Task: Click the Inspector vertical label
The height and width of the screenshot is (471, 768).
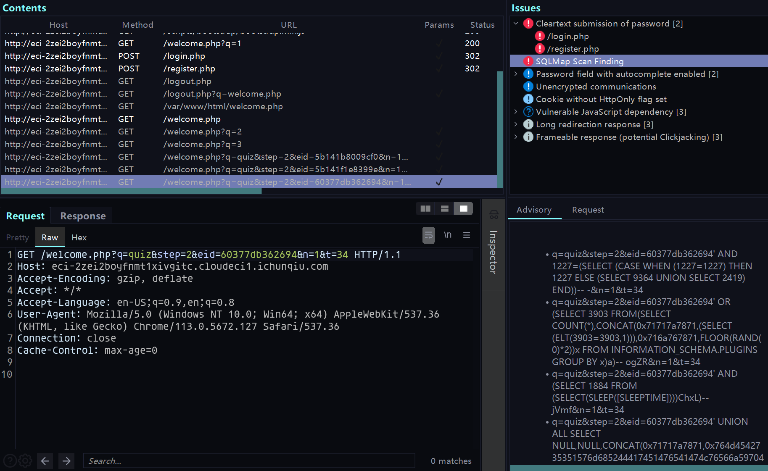Action: point(494,252)
